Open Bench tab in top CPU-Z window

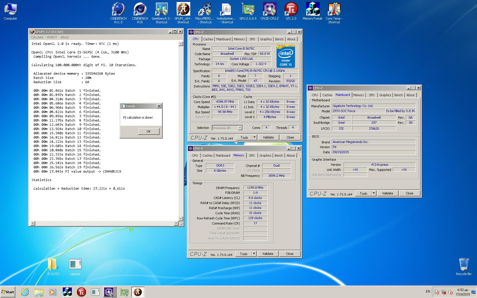click(x=279, y=39)
